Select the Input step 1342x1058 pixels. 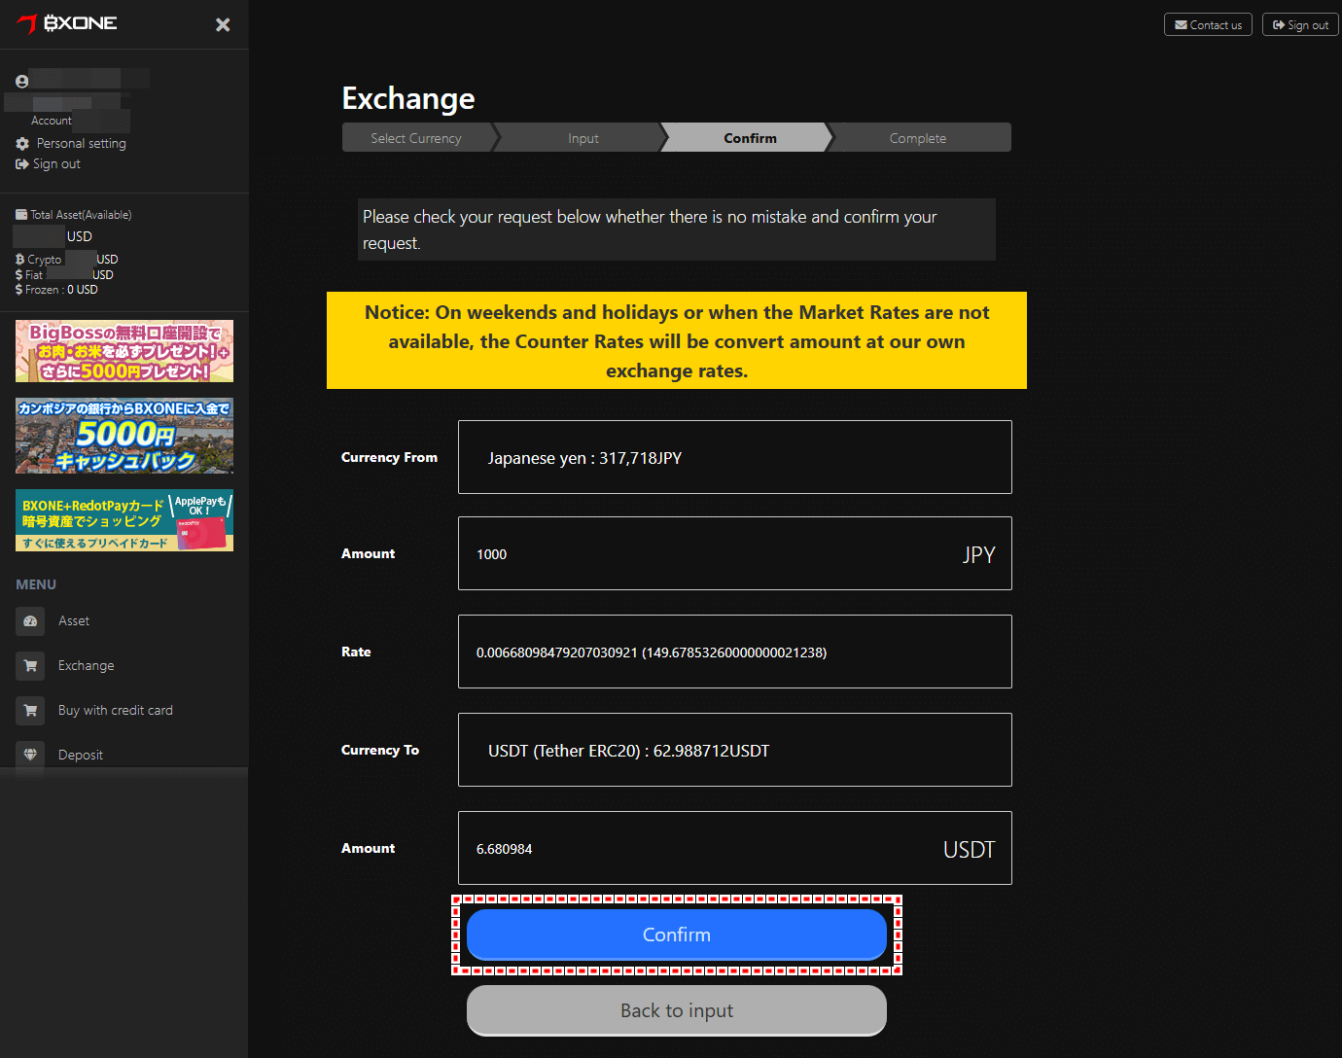pos(583,138)
